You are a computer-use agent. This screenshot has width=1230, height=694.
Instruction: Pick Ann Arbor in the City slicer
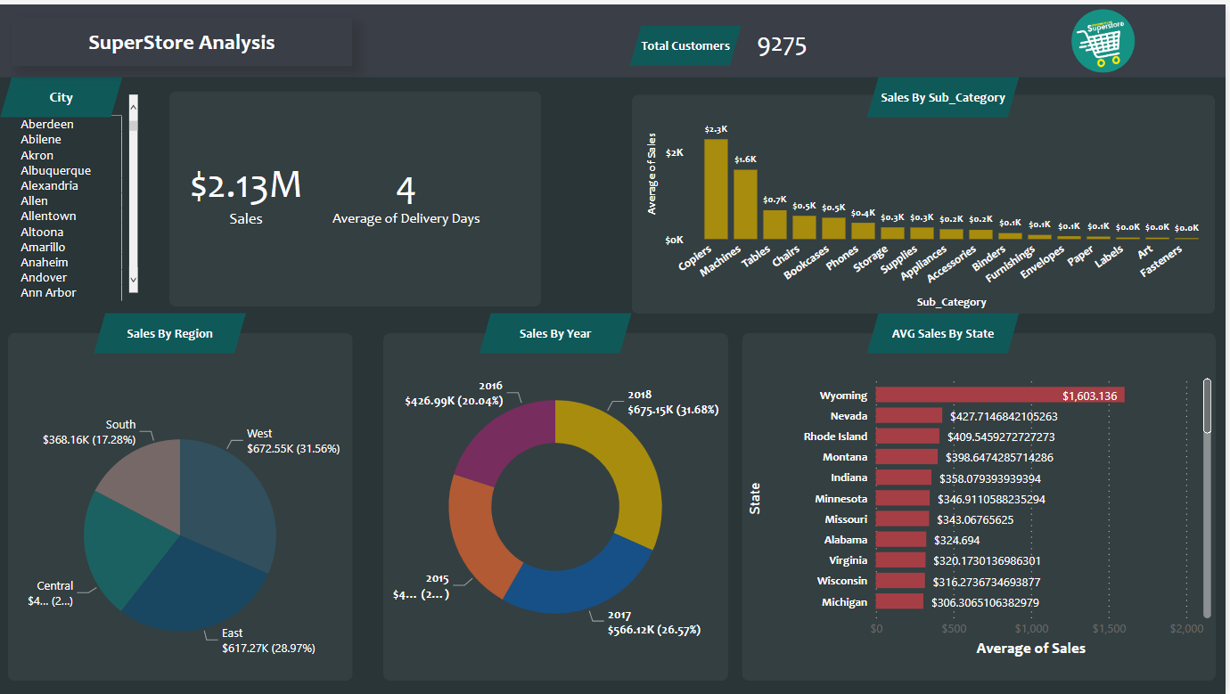48,293
